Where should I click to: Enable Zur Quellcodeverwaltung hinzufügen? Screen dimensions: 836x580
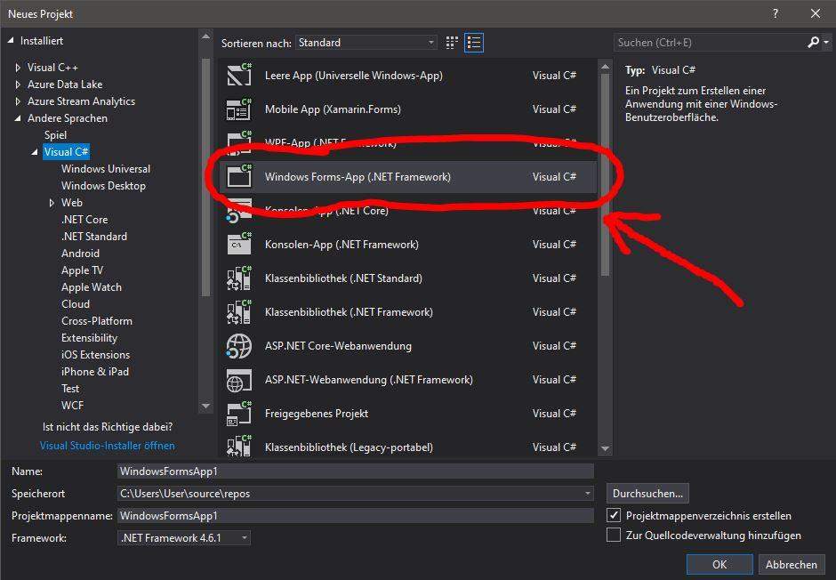613,535
